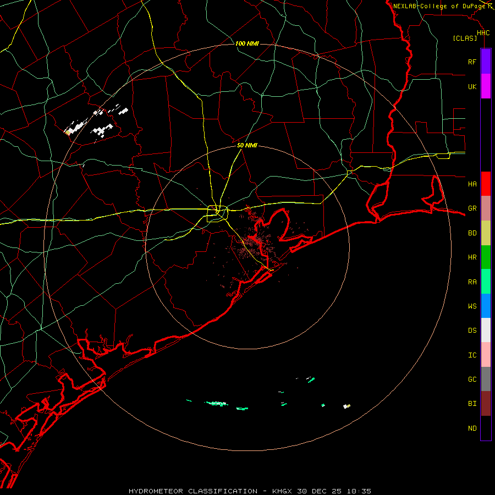Click the 30 DEC 25 date text
This screenshot has height=495, width=495.
pos(319,491)
